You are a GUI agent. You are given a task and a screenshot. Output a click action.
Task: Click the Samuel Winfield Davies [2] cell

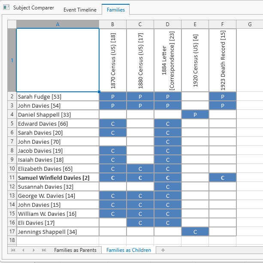coord(57,178)
